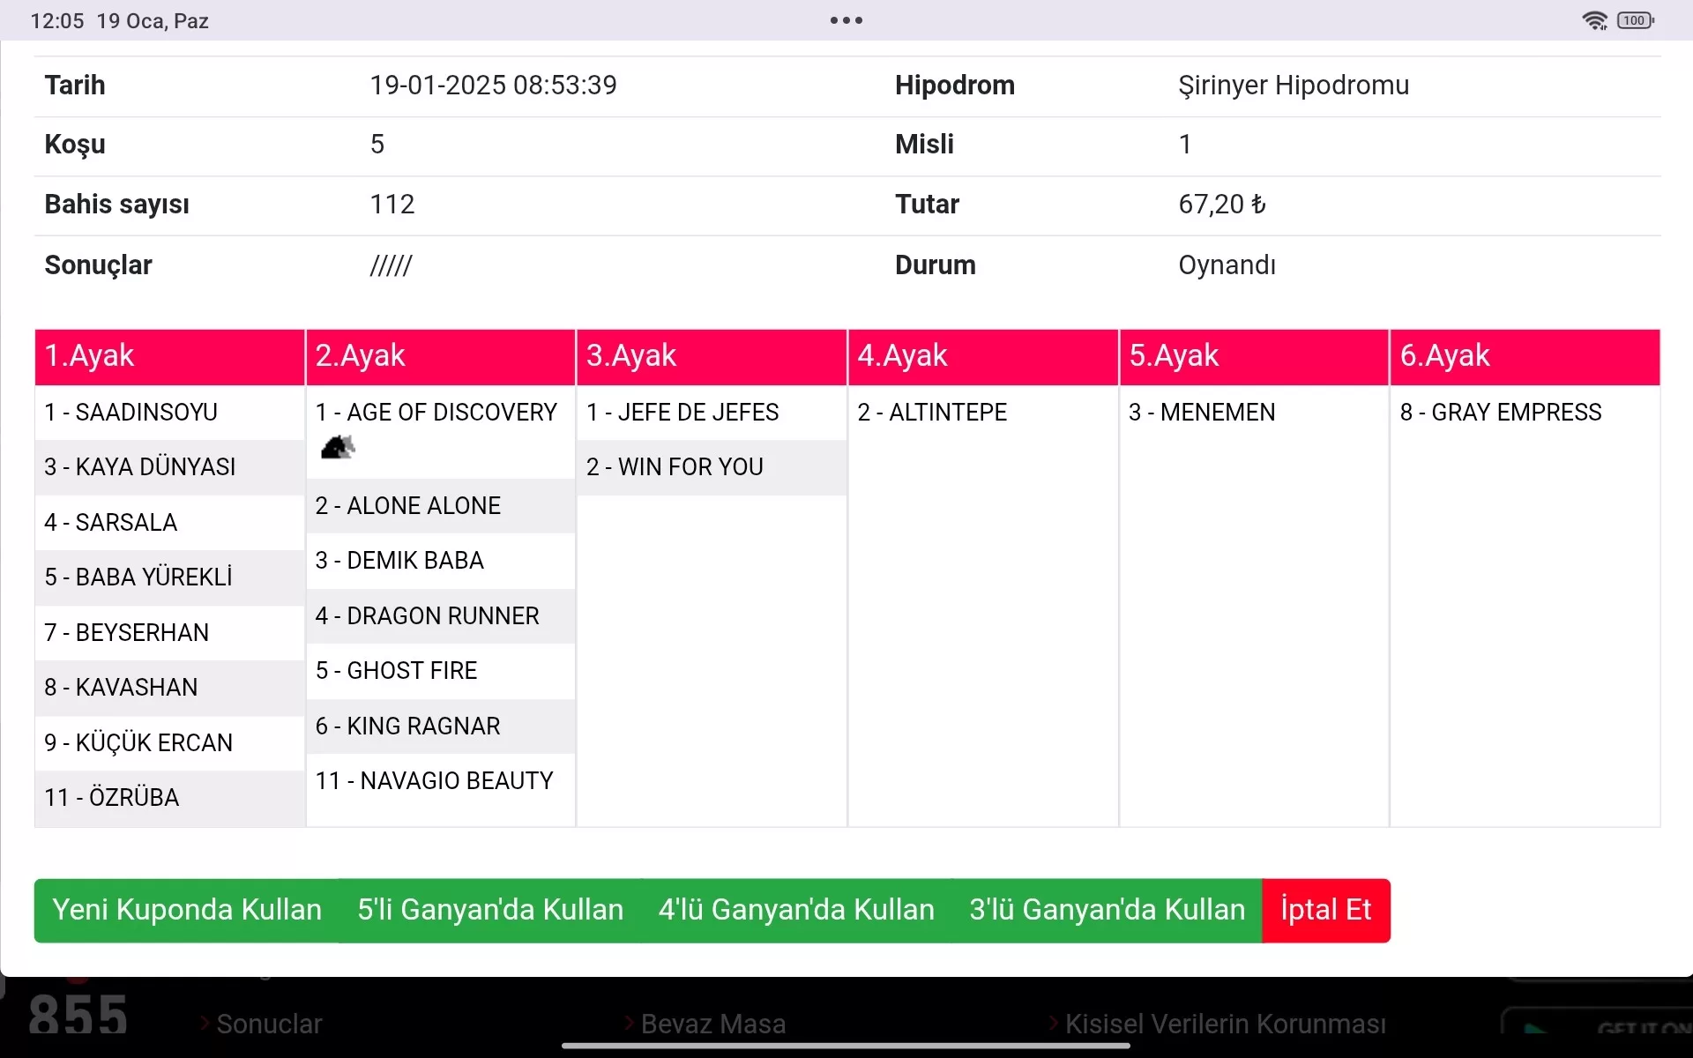Select the 6.Ayak column header
This screenshot has width=1693, height=1058.
(1525, 356)
